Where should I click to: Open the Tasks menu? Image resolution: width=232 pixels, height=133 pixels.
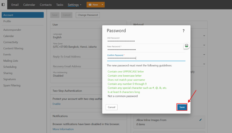[59, 5]
